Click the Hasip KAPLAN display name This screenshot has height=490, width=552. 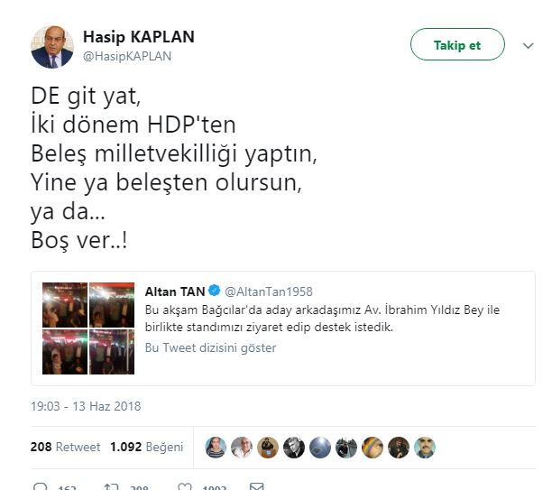(x=139, y=37)
